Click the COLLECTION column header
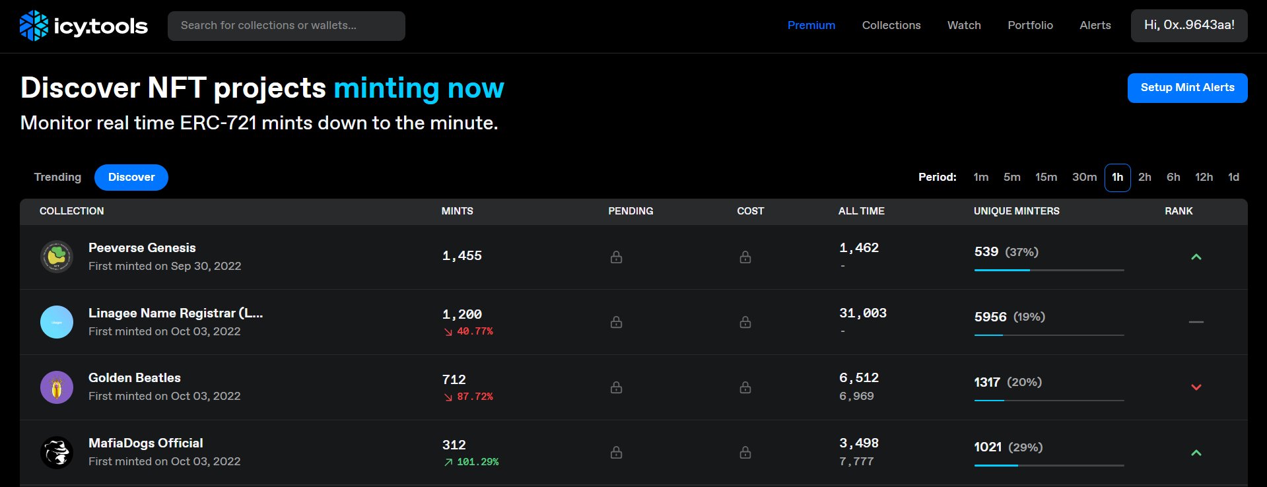 pyautogui.click(x=71, y=211)
